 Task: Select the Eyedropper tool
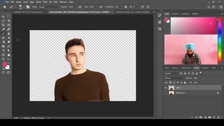pos(3,29)
